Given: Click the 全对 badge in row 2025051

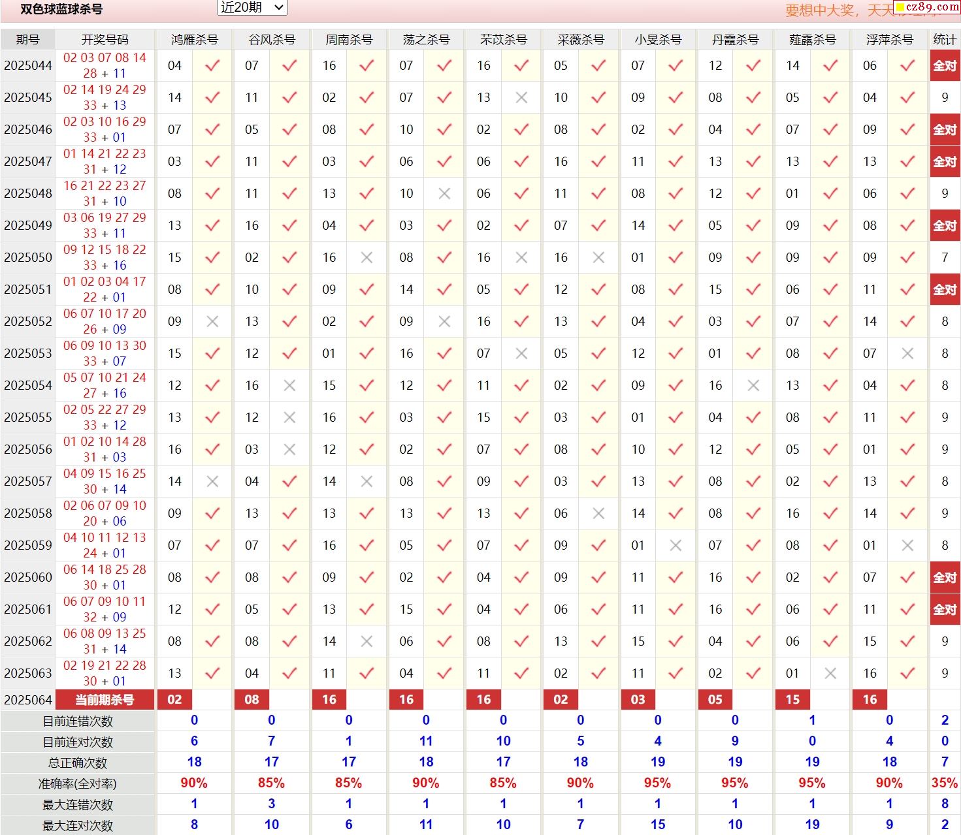Looking at the screenshot, I should [x=945, y=289].
